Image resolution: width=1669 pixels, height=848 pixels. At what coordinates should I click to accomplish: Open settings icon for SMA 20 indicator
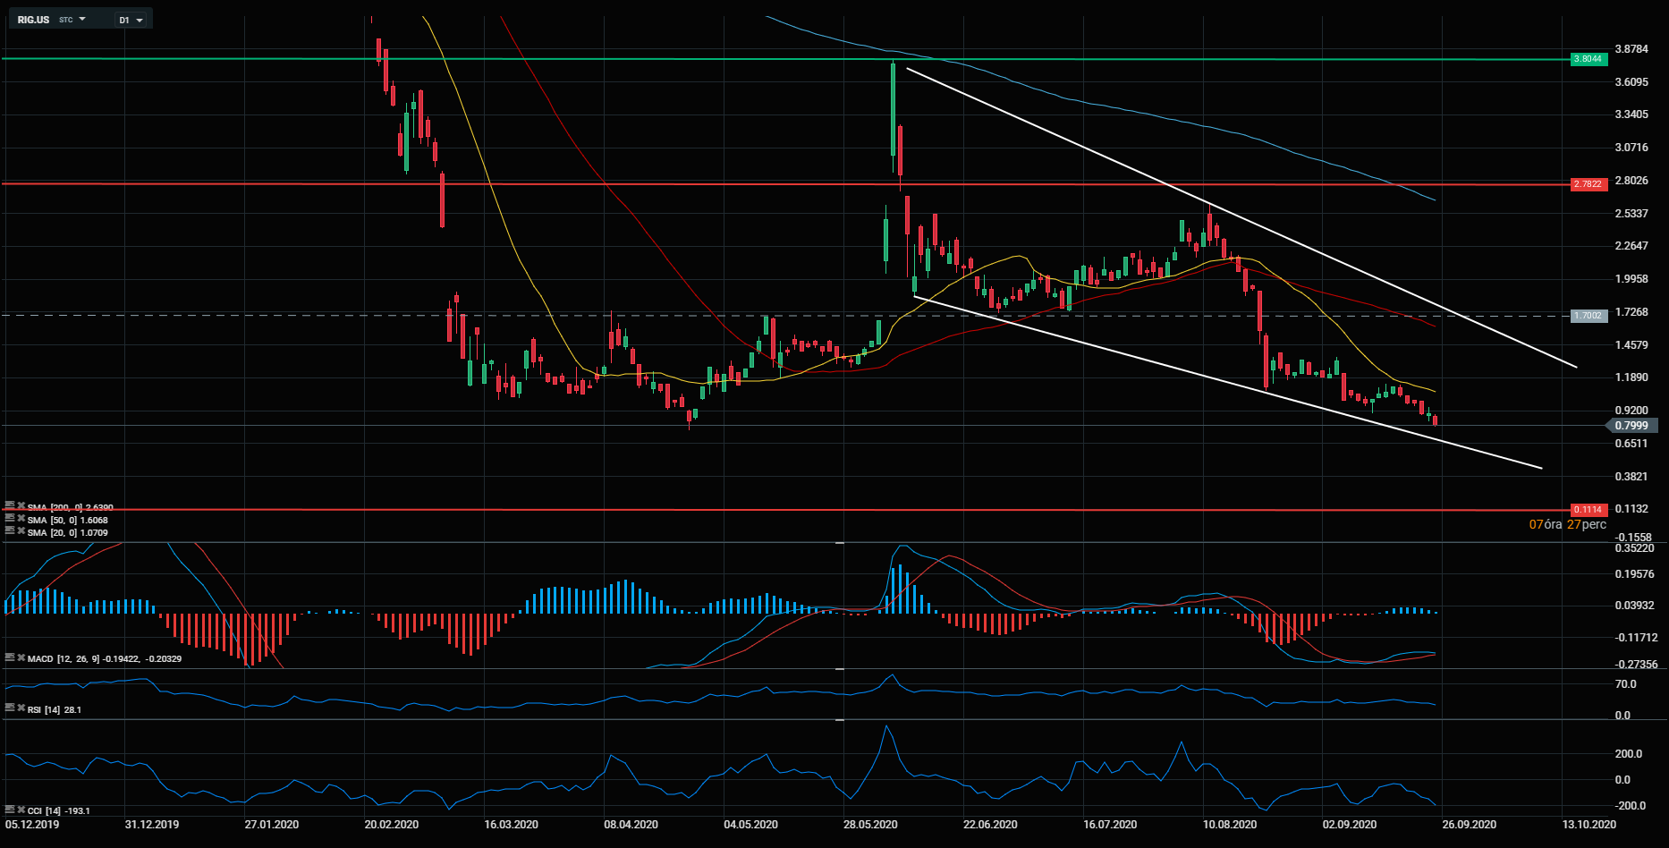9,531
